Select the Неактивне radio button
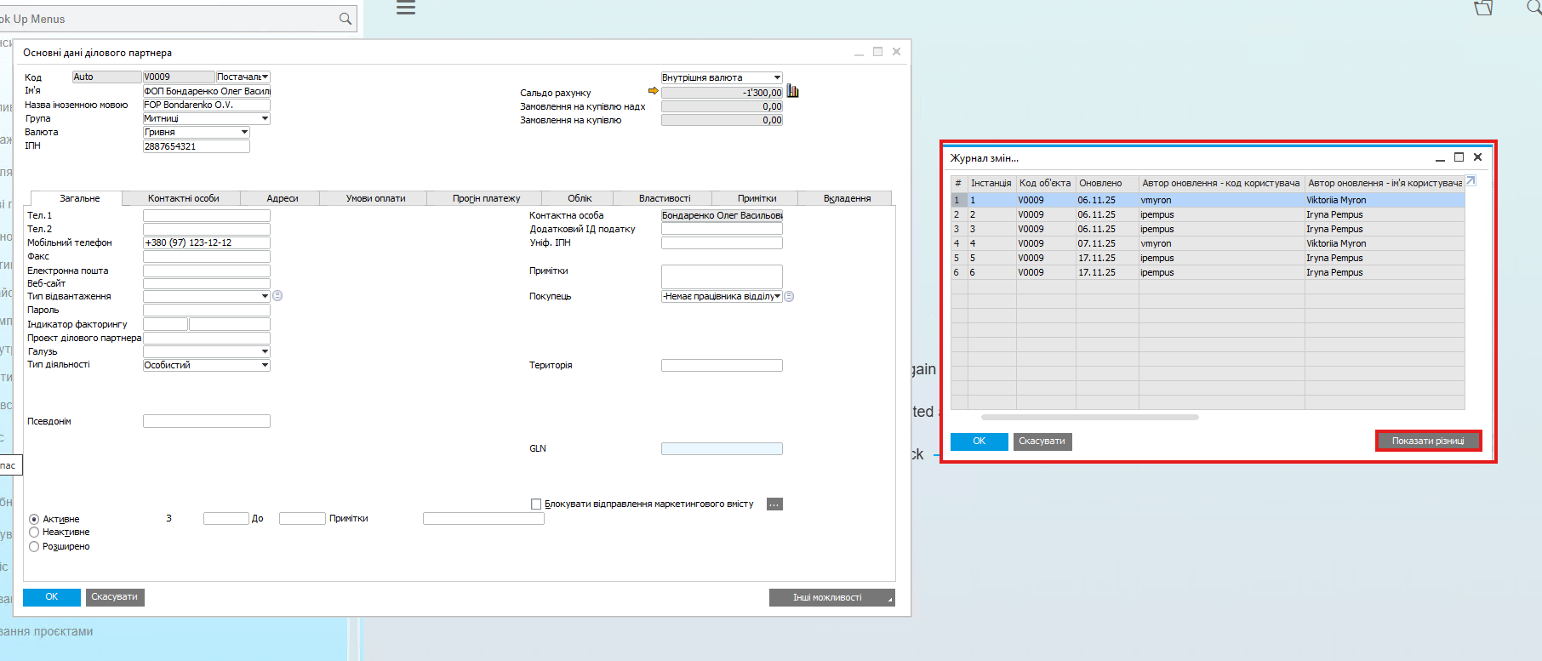The width and height of the screenshot is (1542, 661). click(34, 533)
